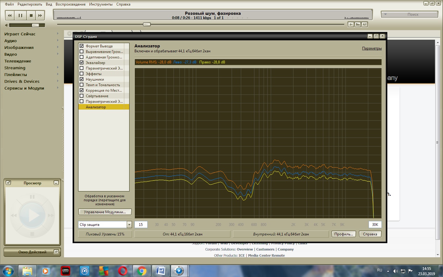Enable the Эффекты checkbox
Viewport: 443px width, 277px height.
pyautogui.click(x=82, y=74)
